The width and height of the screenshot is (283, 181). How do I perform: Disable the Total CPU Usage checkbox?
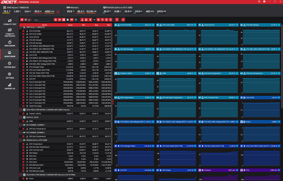click(x=24, y=106)
